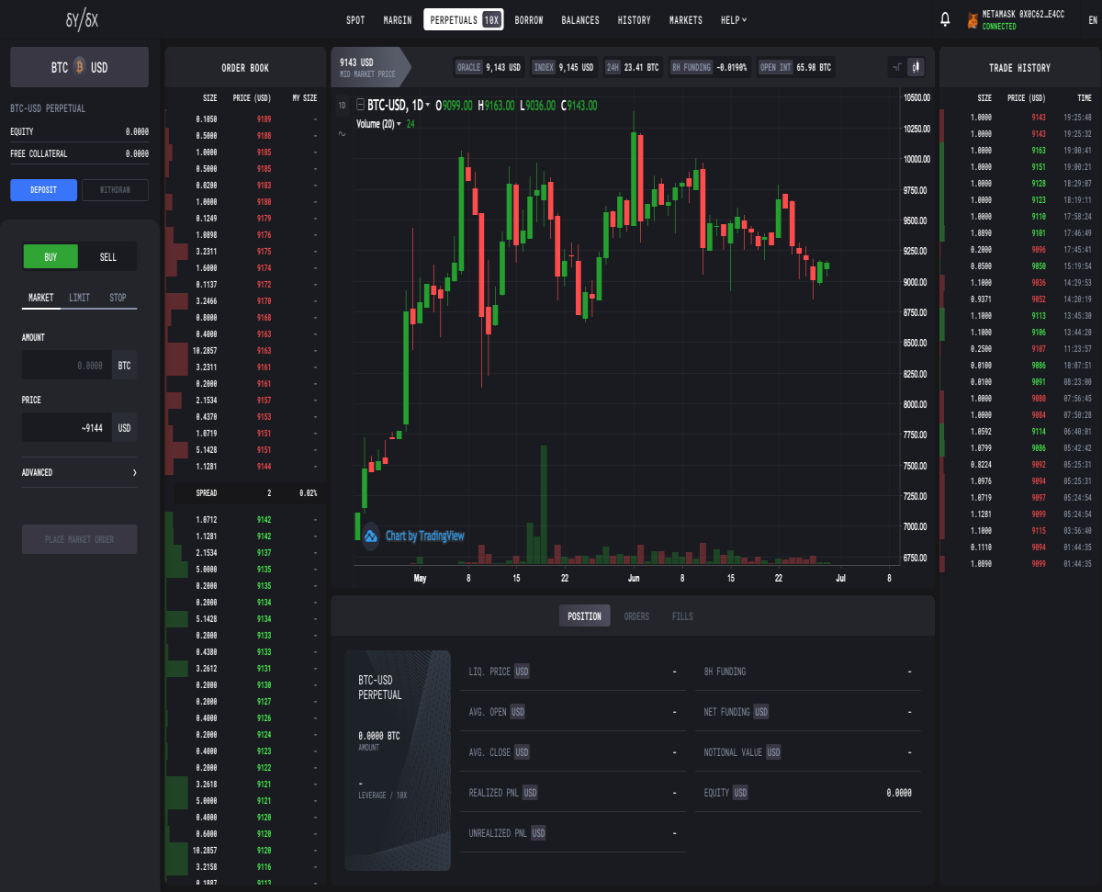Click the DEPOSIT button

pos(43,189)
